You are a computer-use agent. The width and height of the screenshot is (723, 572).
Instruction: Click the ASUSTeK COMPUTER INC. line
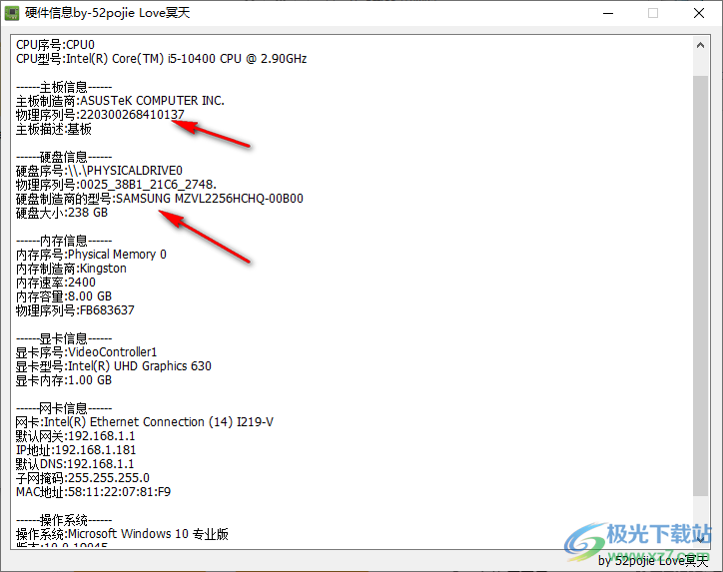pyautogui.click(x=120, y=101)
